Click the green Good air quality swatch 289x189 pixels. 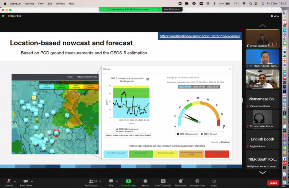click(141, 154)
